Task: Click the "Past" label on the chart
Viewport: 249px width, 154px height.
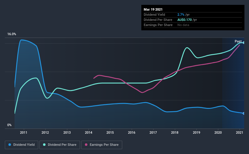Action: (x=238, y=41)
